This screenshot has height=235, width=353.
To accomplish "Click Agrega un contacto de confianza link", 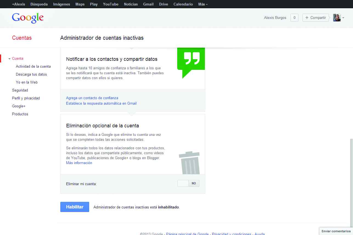I will point(92,98).
